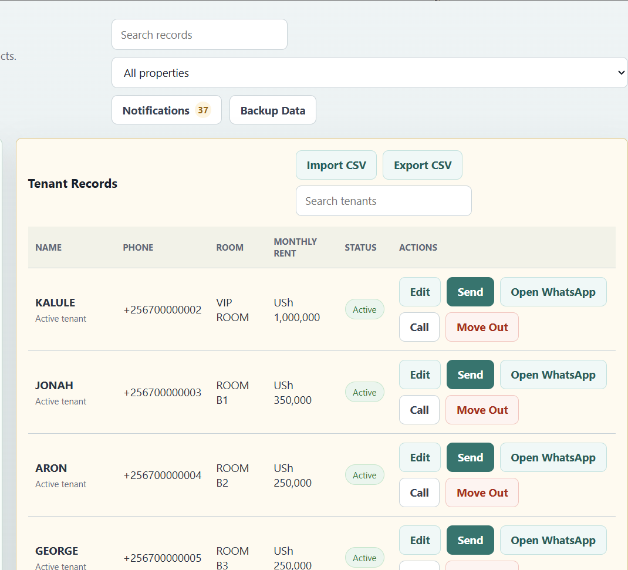
Task: Click JONAH's Active status badge
Action: coord(364,392)
